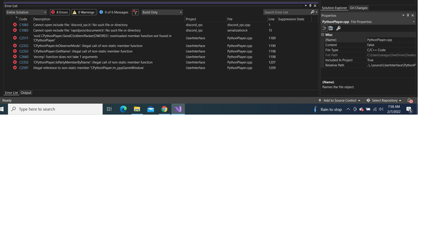
Task: Switch to the Git Changes tab
Action: click(x=358, y=8)
